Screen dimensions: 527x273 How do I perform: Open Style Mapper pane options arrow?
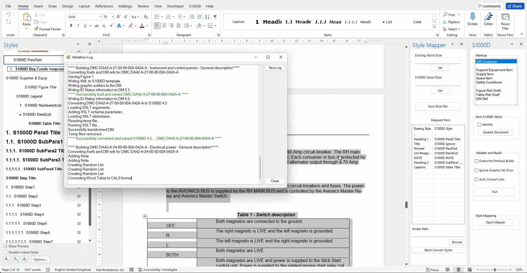(x=452, y=44)
